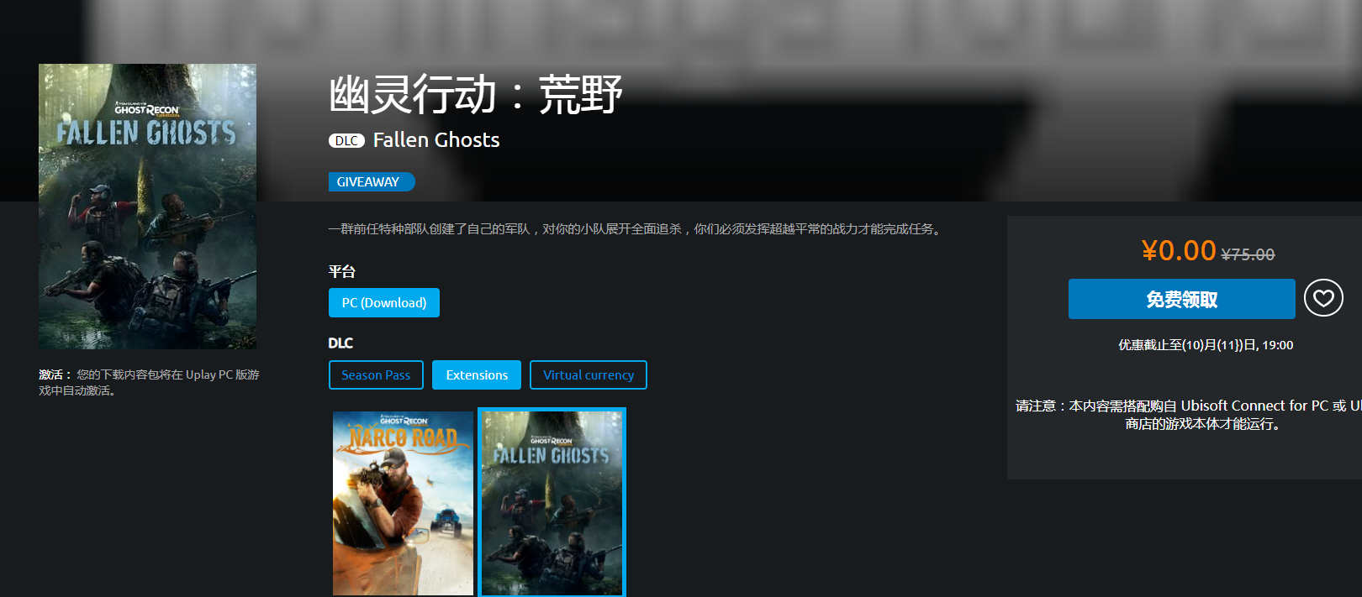Click the Fallen Ghosts subtitle text
This screenshot has width=1362, height=597.
coord(436,140)
